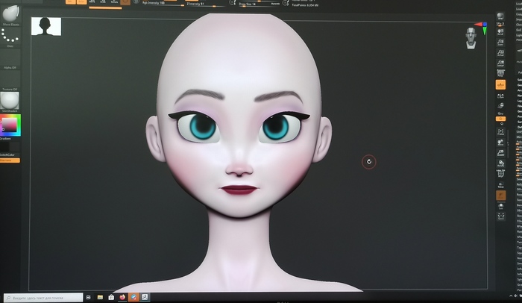Click the Draw Size slider
Viewport: 522px width, 303px height.
click(248, 4)
